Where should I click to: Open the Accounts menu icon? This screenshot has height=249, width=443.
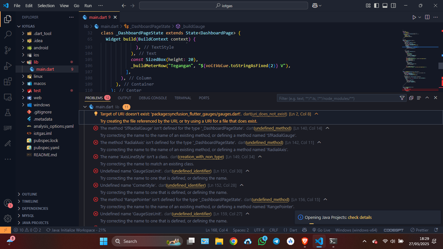(8, 203)
